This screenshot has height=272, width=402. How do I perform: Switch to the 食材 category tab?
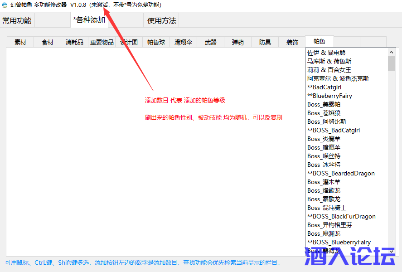click(x=48, y=42)
